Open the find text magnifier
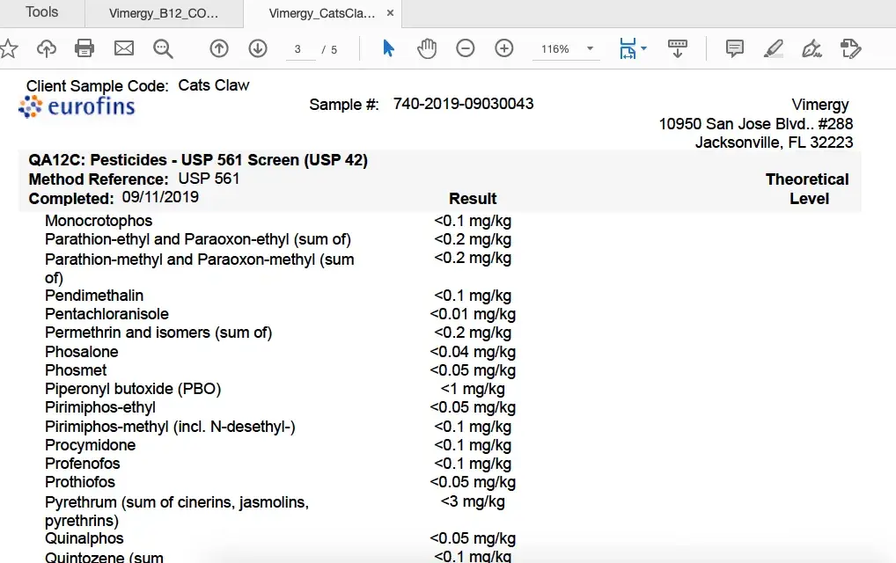The image size is (896, 563). 163,48
